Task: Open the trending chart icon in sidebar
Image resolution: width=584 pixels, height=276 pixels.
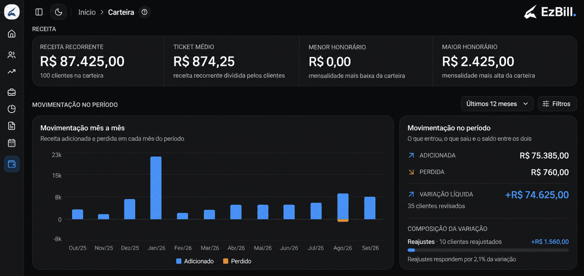Action: [x=12, y=72]
